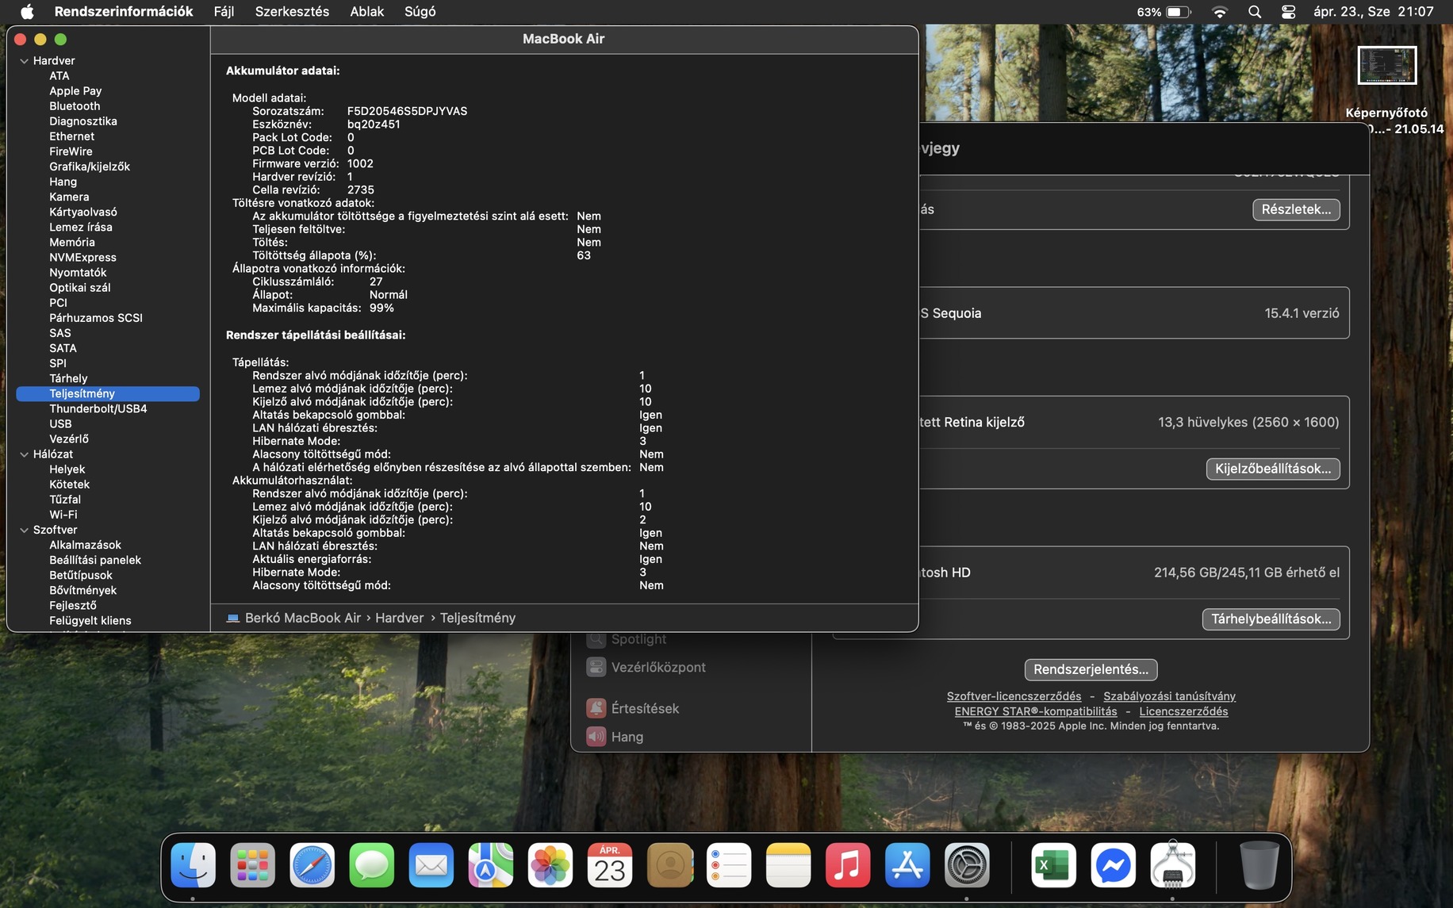
Task: Select Bővítmények in the sidebar
Action: 82,591
